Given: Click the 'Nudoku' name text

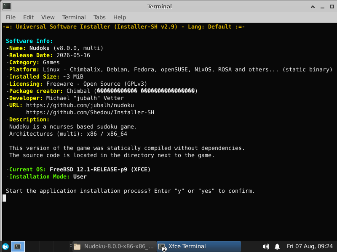Looking at the screenshot, I should (40, 48).
